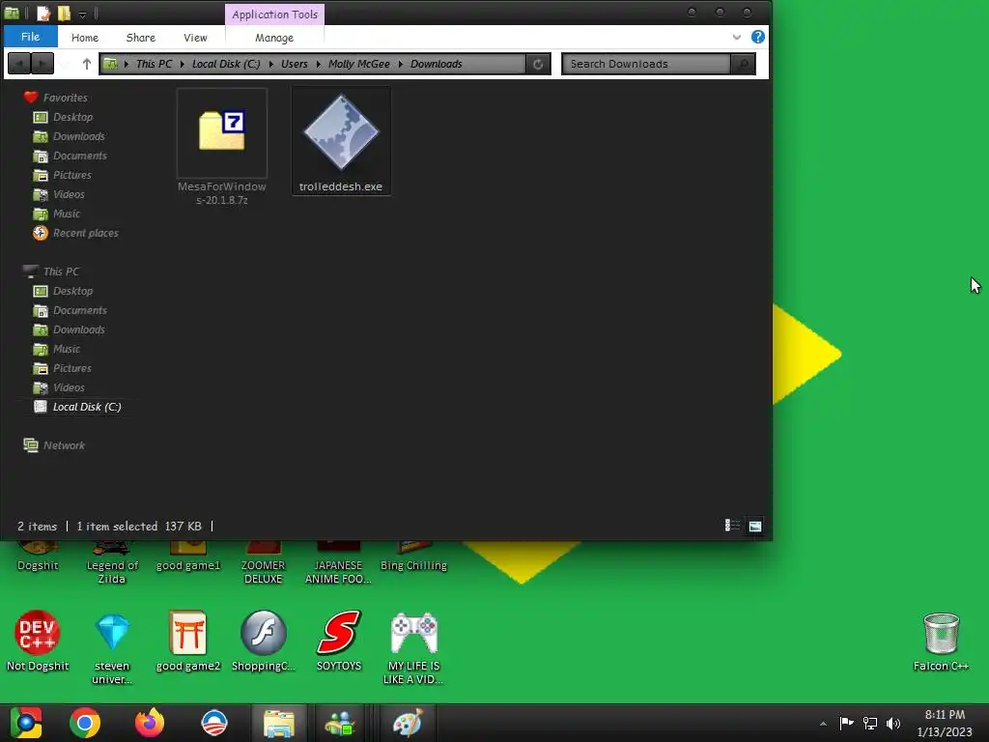Open the View ribbon tab
989x742 pixels.
pos(195,38)
